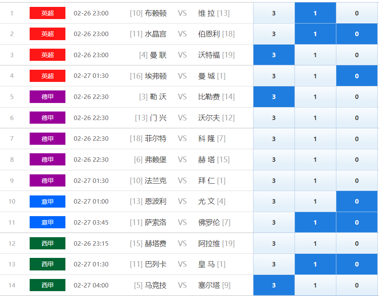Select 3 for 法兰克 vs 拜仁
379x296 pixels.
click(x=274, y=180)
